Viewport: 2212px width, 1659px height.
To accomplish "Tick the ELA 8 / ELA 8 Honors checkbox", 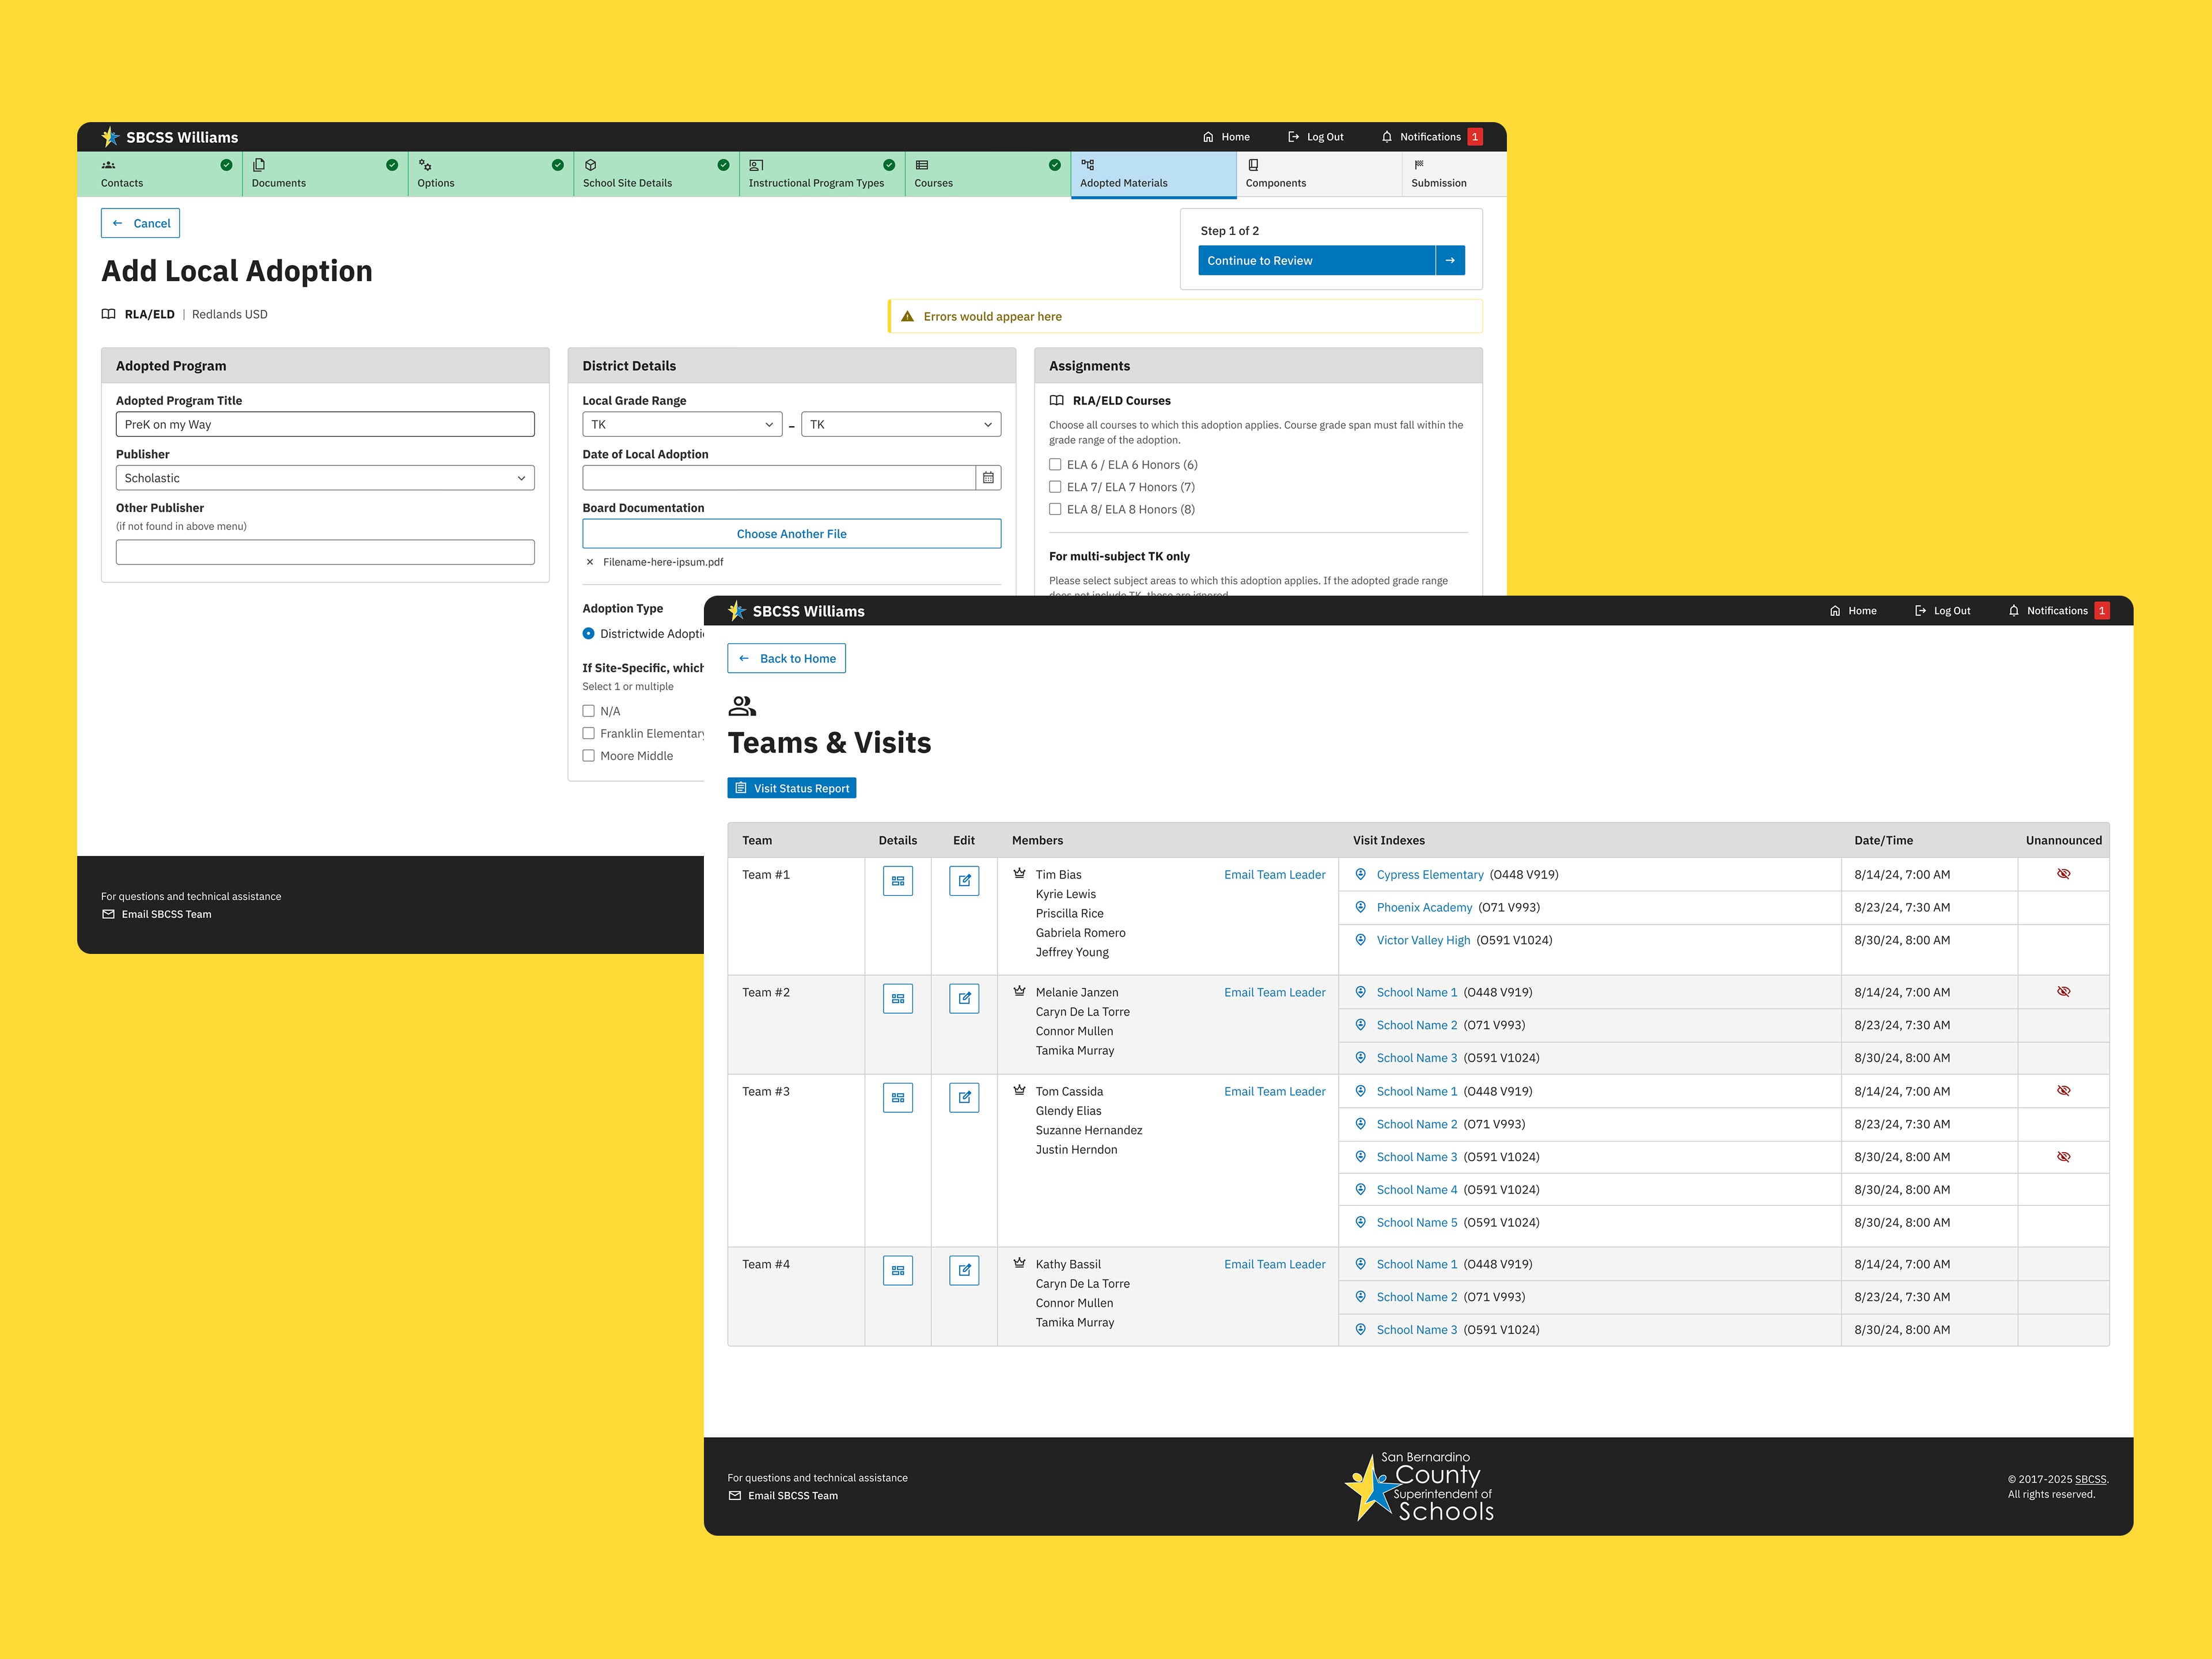I will [x=1055, y=509].
